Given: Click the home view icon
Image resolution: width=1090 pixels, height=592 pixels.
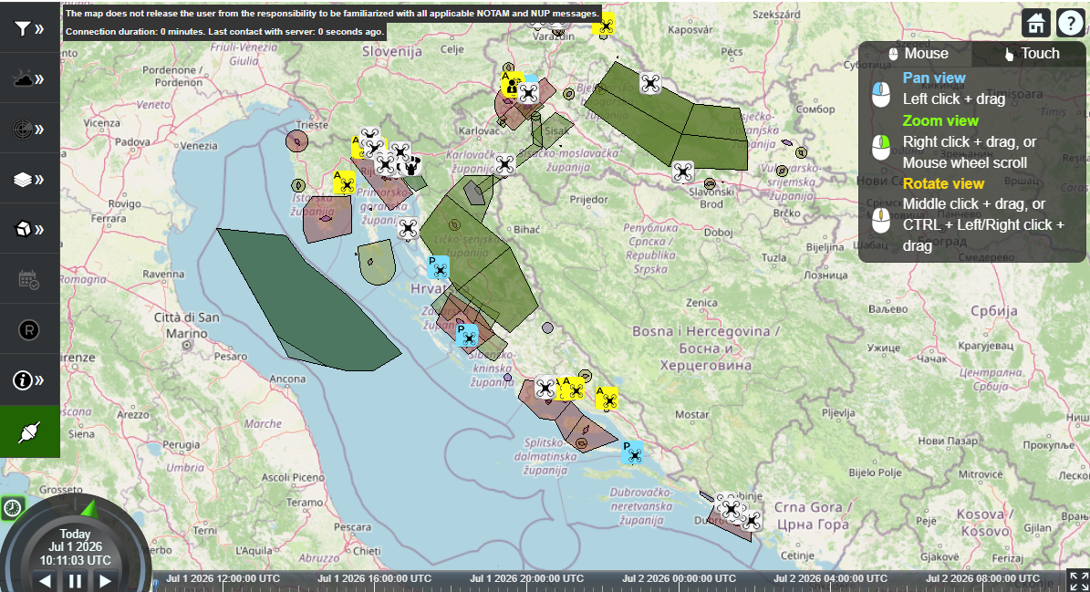Looking at the screenshot, I should click(x=1036, y=23).
